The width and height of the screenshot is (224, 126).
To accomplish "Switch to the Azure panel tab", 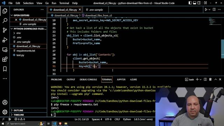I will click(133, 79).
